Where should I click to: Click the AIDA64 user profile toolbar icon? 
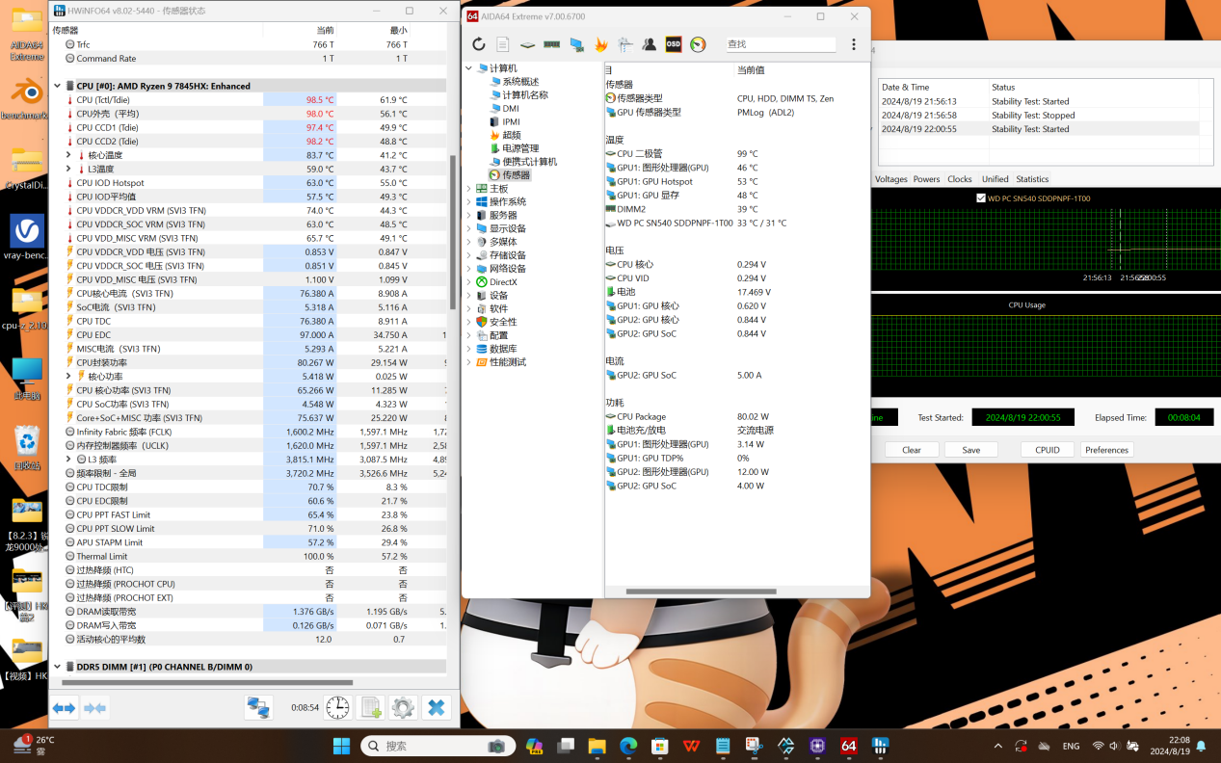point(650,44)
